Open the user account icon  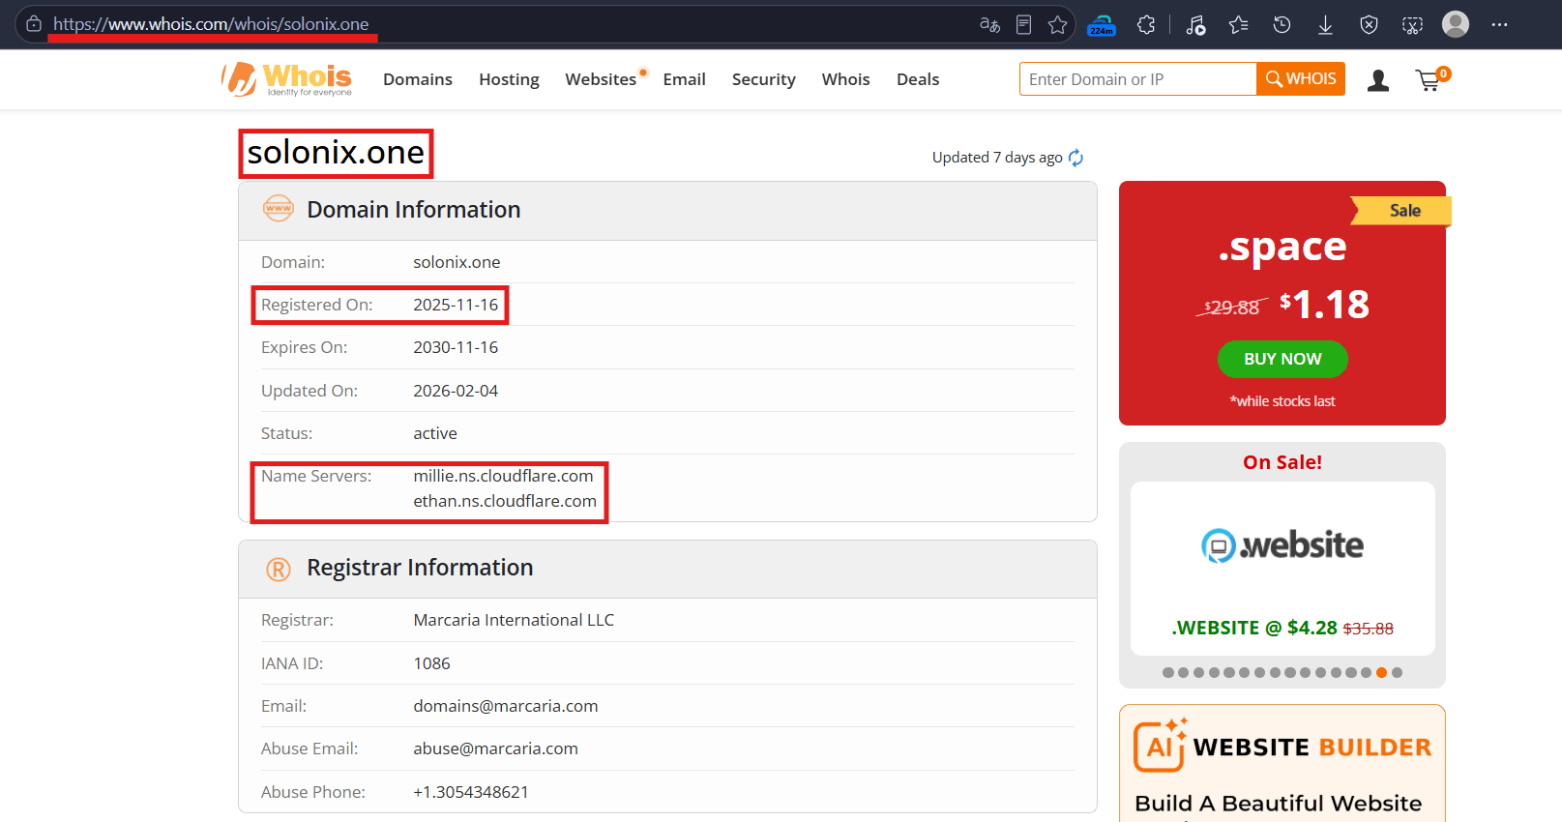tap(1378, 80)
